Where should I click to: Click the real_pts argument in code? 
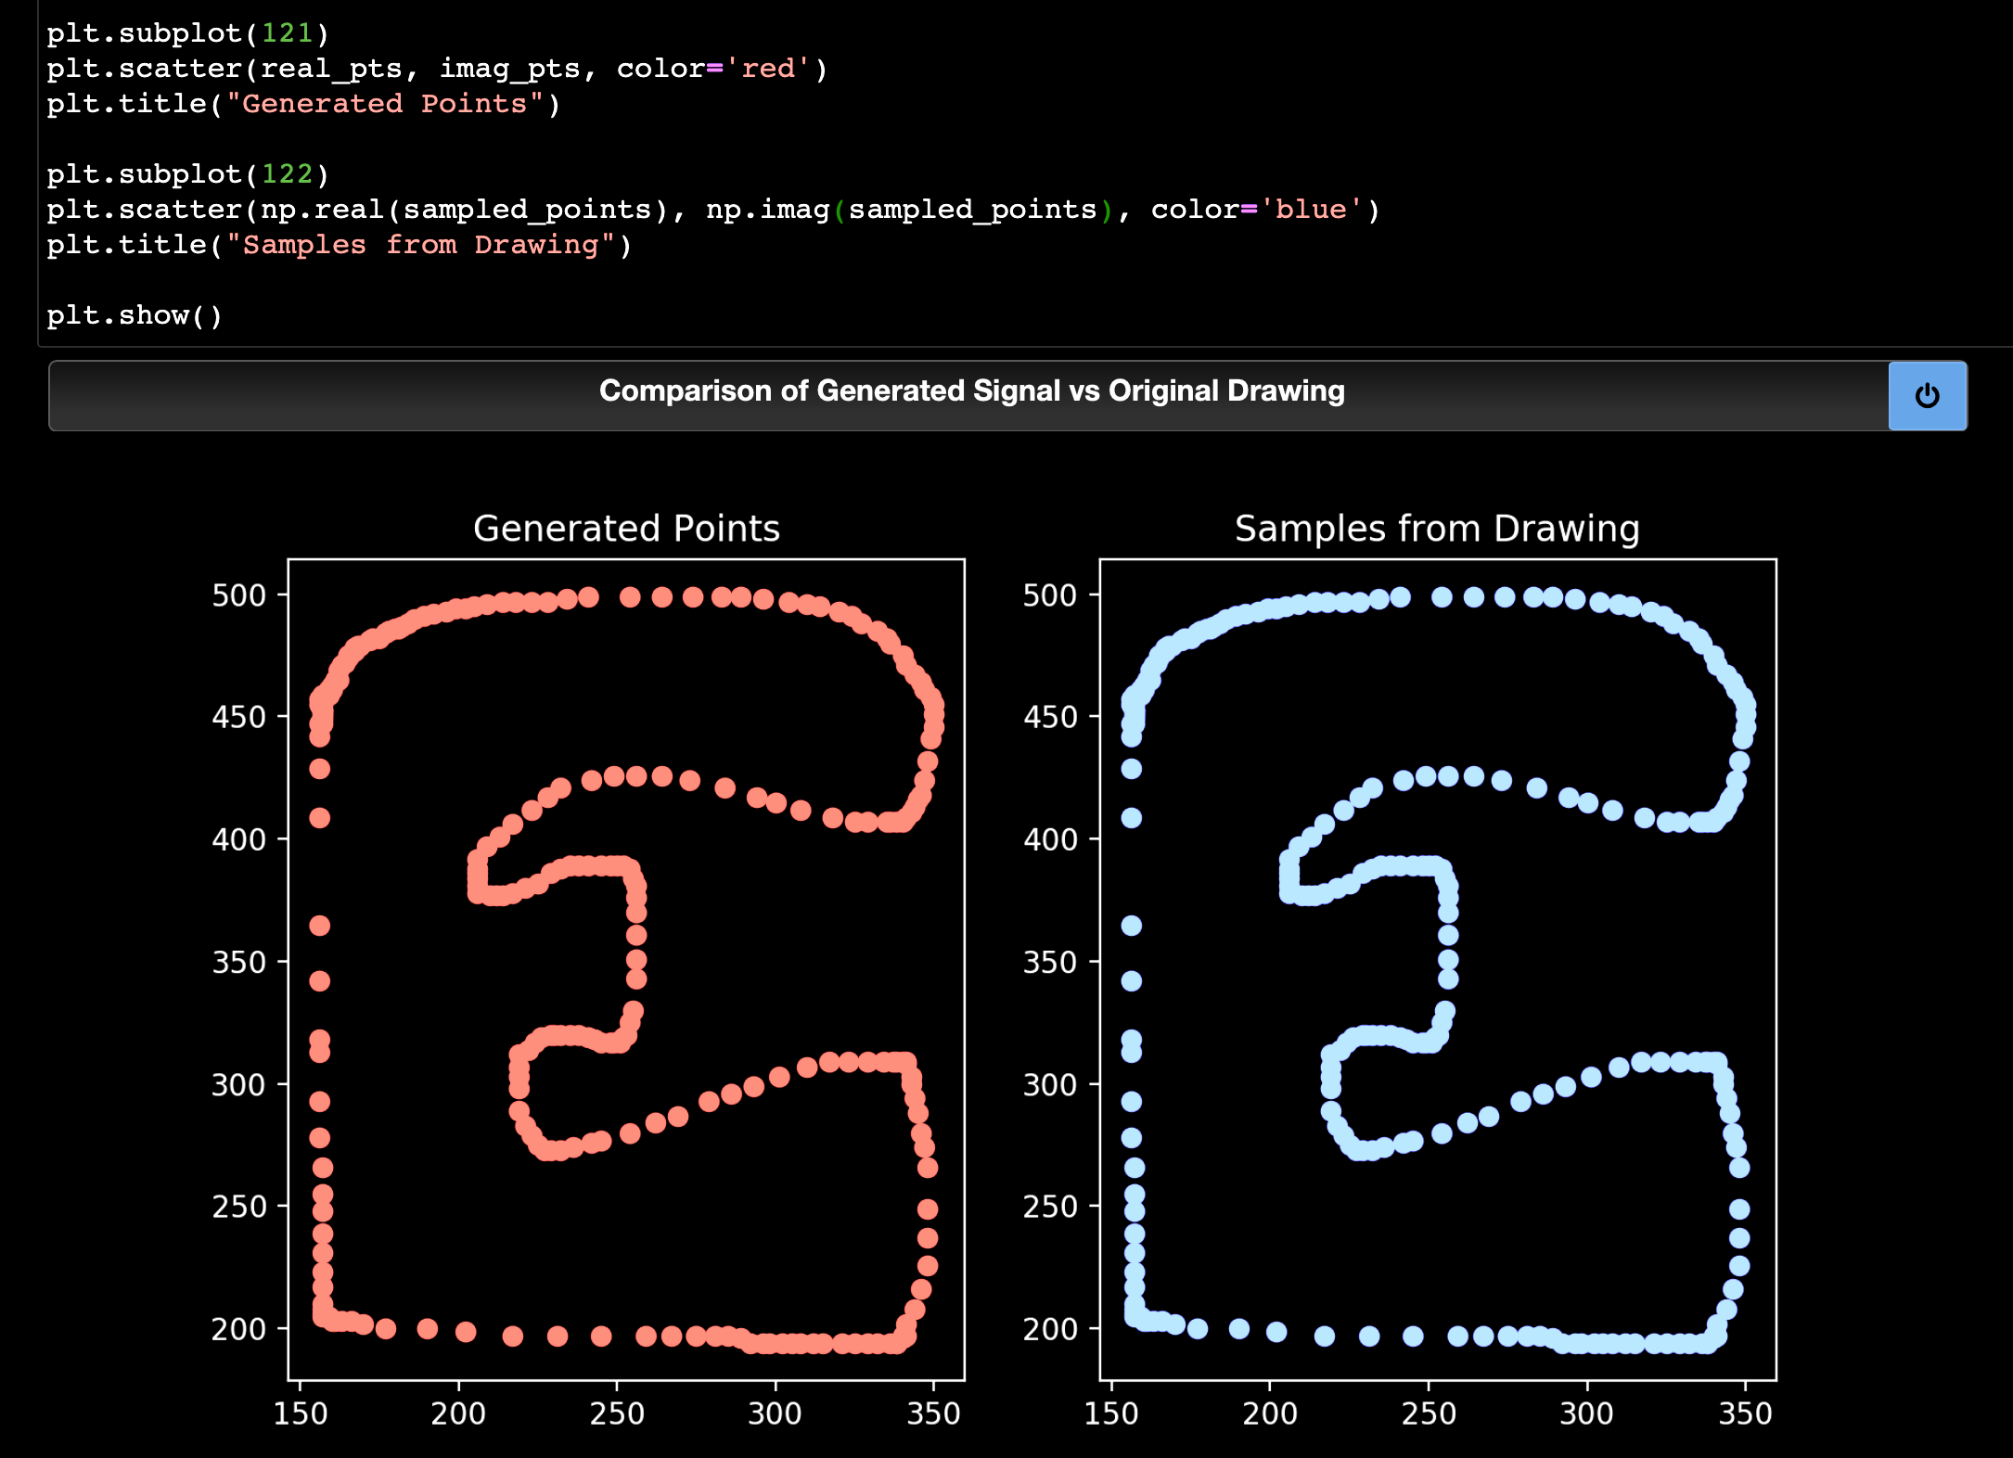point(331,69)
